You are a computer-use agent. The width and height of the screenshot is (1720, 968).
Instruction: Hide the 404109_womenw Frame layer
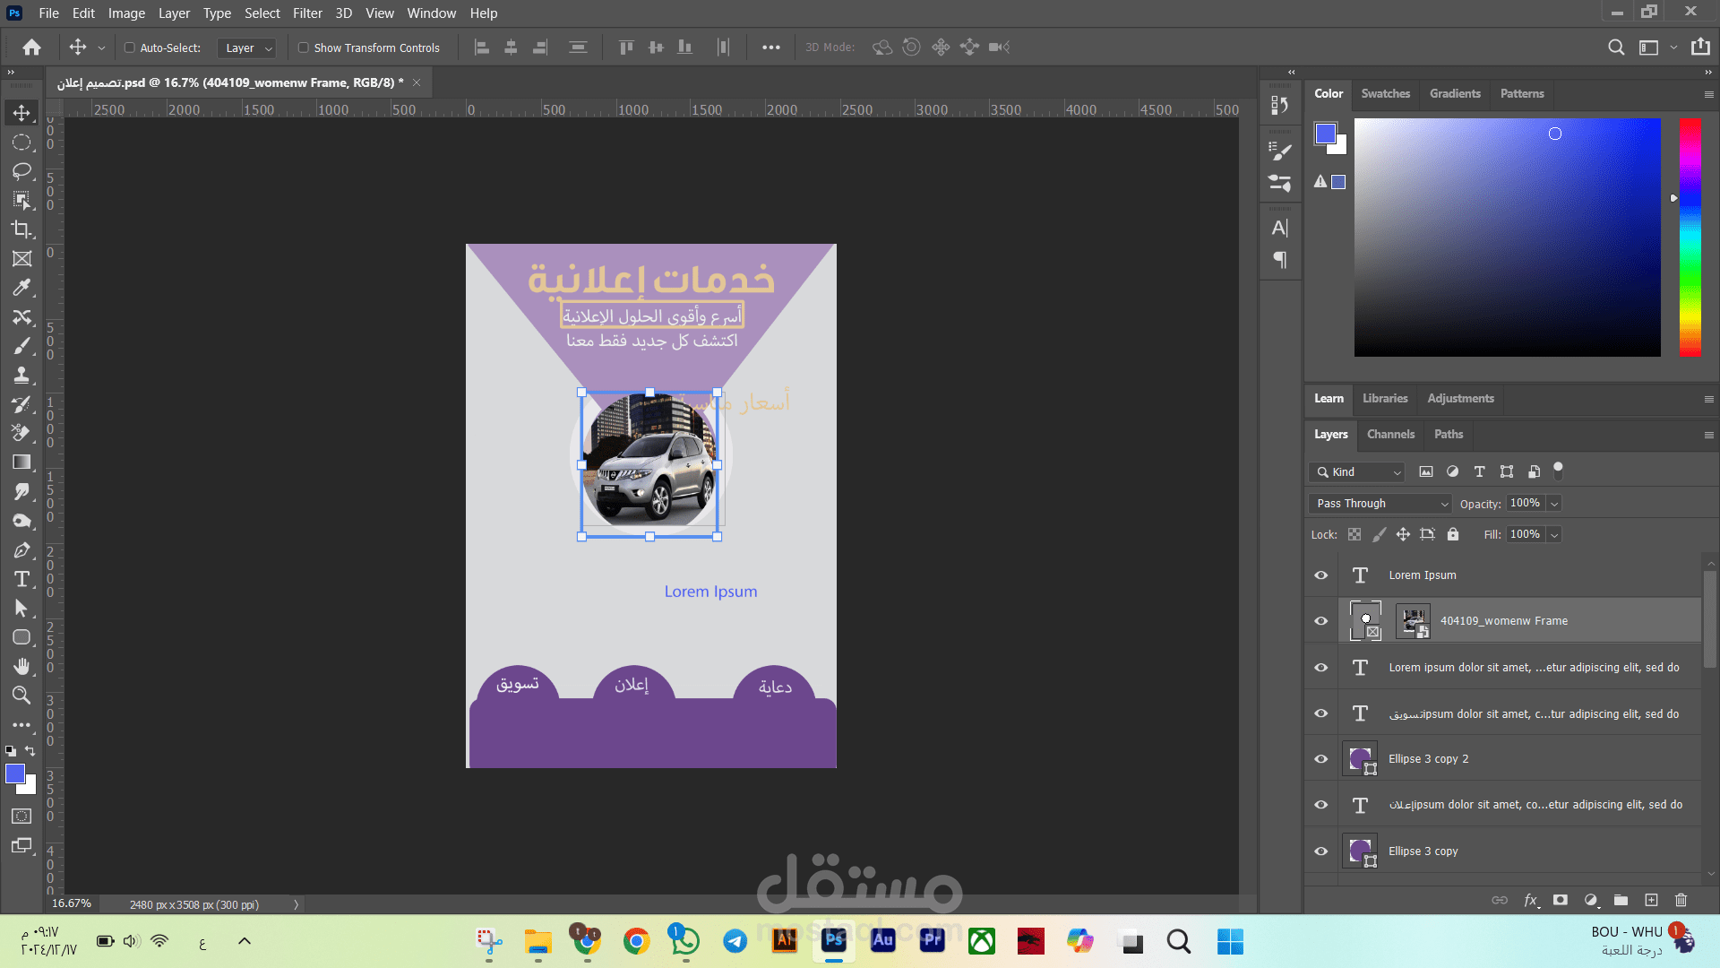[1320, 621]
